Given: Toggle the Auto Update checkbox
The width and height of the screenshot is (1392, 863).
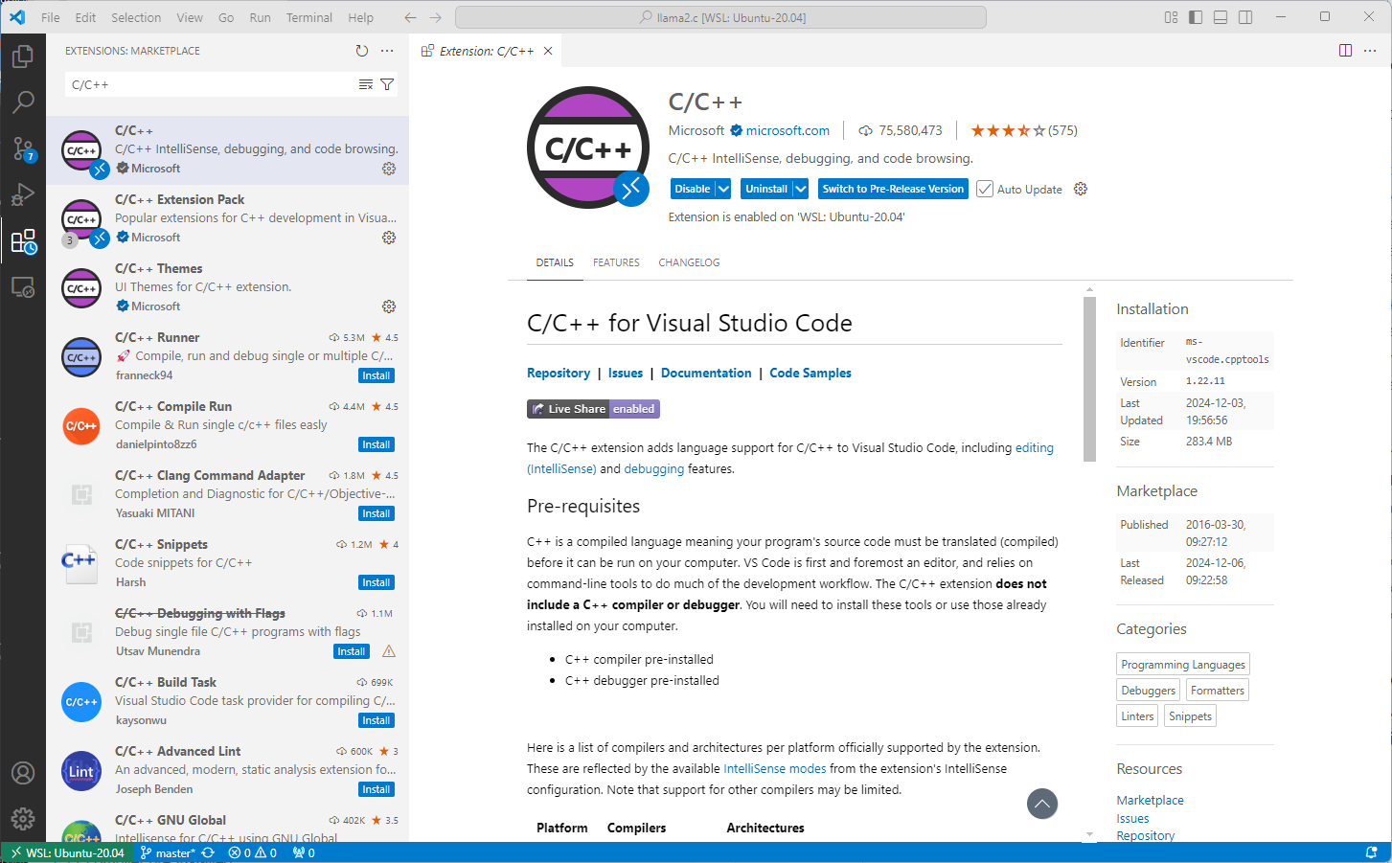Looking at the screenshot, I should pyautogui.click(x=985, y=189).
